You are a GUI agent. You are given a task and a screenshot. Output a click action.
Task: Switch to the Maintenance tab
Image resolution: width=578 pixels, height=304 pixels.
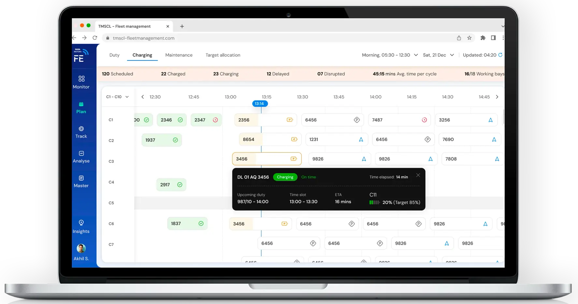179,55
